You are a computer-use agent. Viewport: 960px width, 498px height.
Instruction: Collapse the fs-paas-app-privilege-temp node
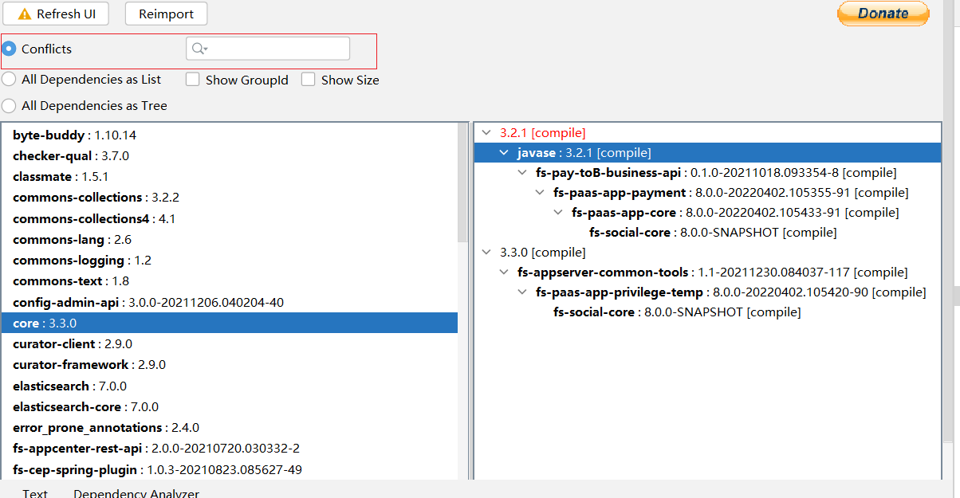click(x=522, y=292)
